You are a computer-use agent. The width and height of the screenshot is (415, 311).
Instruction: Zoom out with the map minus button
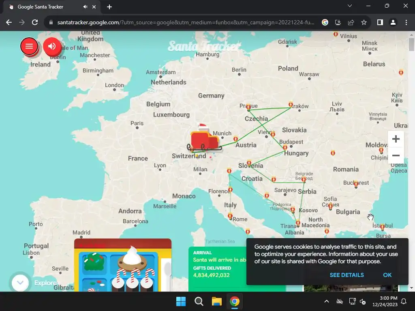click(x=396, y=155)
